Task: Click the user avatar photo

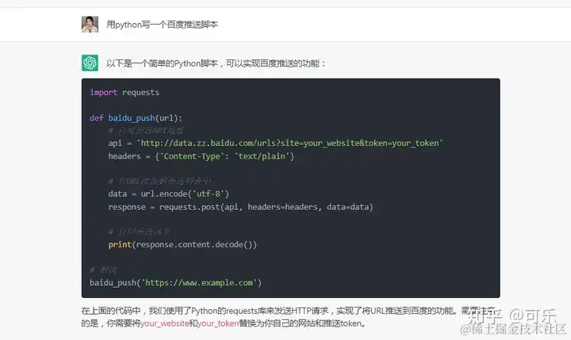Action: [90, 25]
